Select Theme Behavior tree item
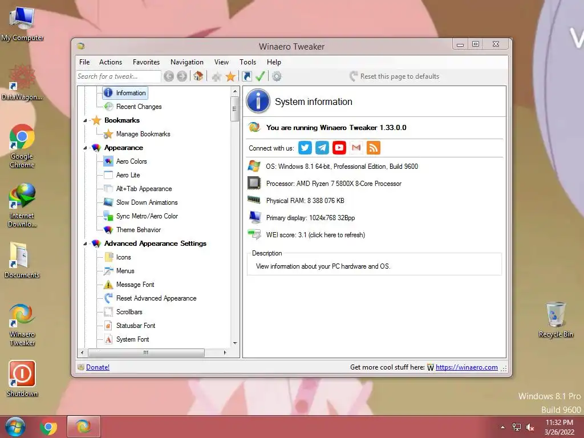Image resolution: width=584 pixels, height=438 pixels. click(x=139, y=230)
